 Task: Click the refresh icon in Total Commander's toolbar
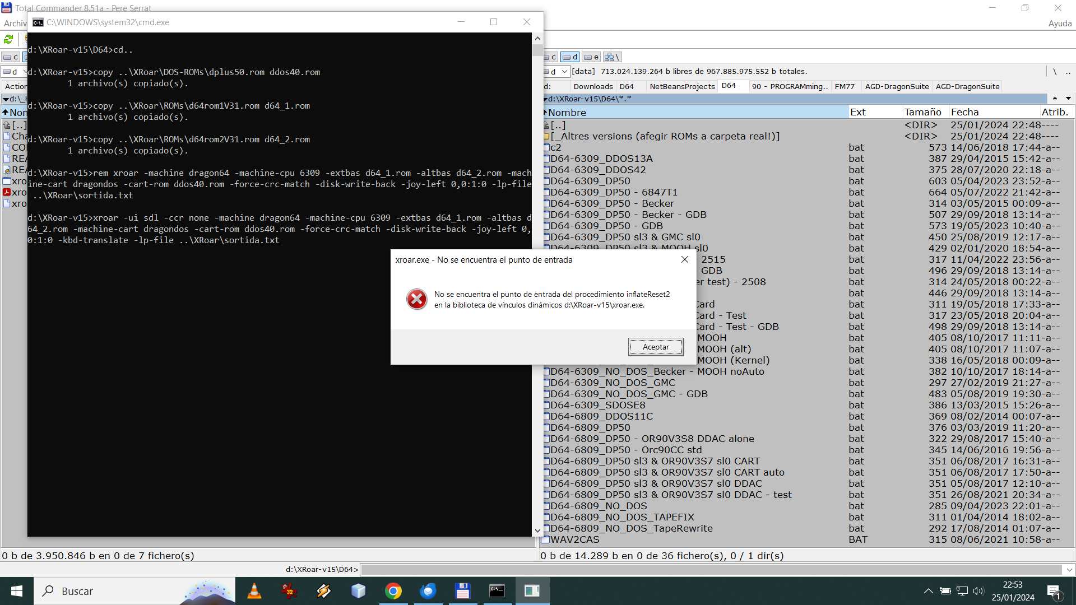point(8,39)
